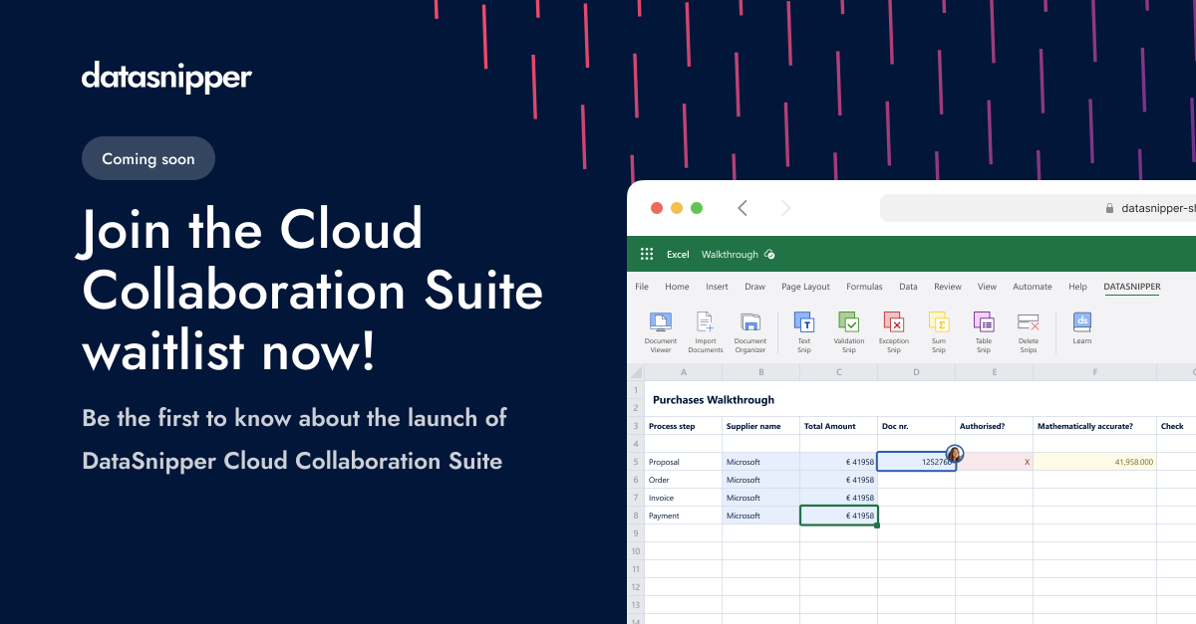Click the Coming soon badge
Viewport: 1196px width, 624px height.
click(149, 158)
